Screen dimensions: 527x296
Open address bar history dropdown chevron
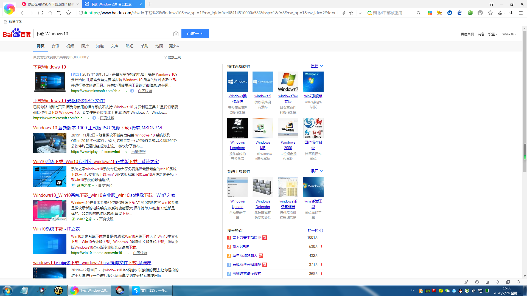coord(360,13)
